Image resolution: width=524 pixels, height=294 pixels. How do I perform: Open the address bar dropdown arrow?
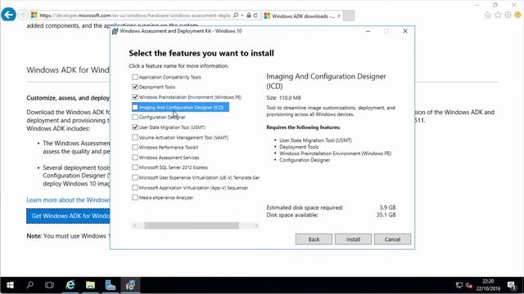242,16
